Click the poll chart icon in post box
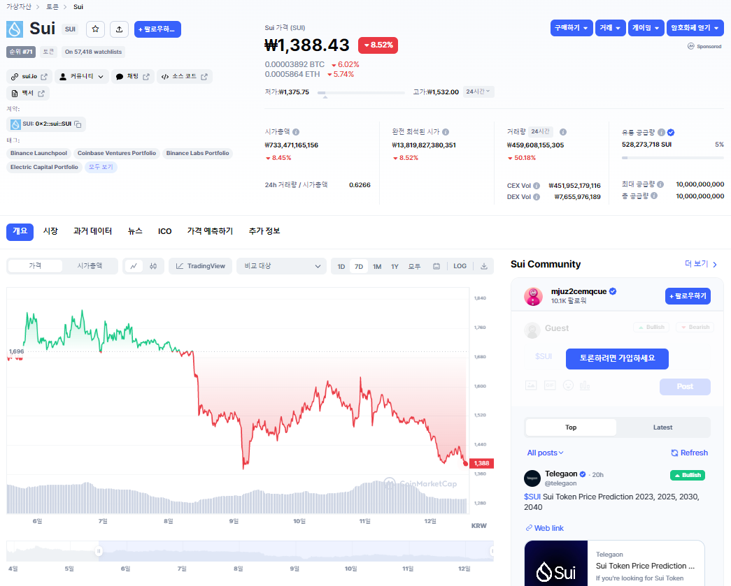Viewport: 731px width, 586px height. pyautogui.click(x=585, y=386)
